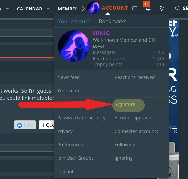Switch to the Bookmarks tab

point(113,21)
